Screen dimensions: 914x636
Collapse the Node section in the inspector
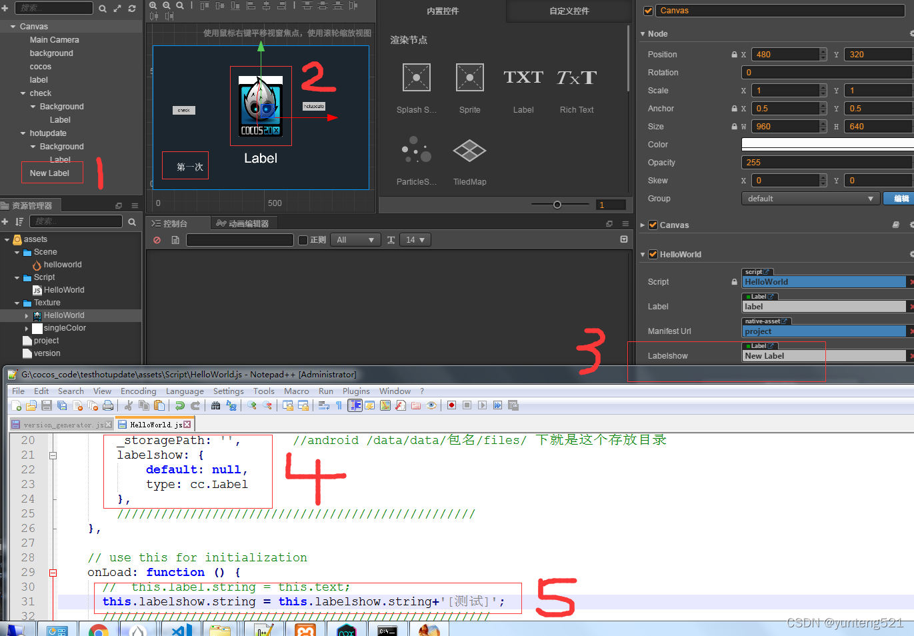[643, 34]
